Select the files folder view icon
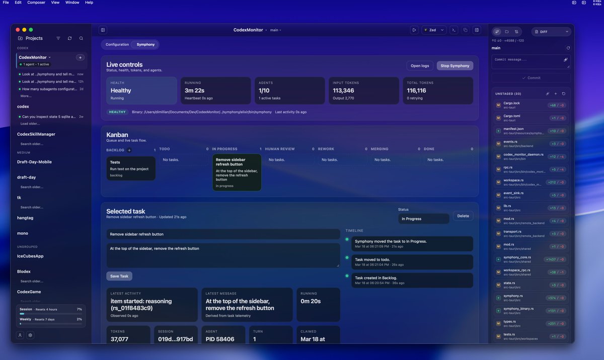Screen dimensions: 604x360 pos(507,32)
